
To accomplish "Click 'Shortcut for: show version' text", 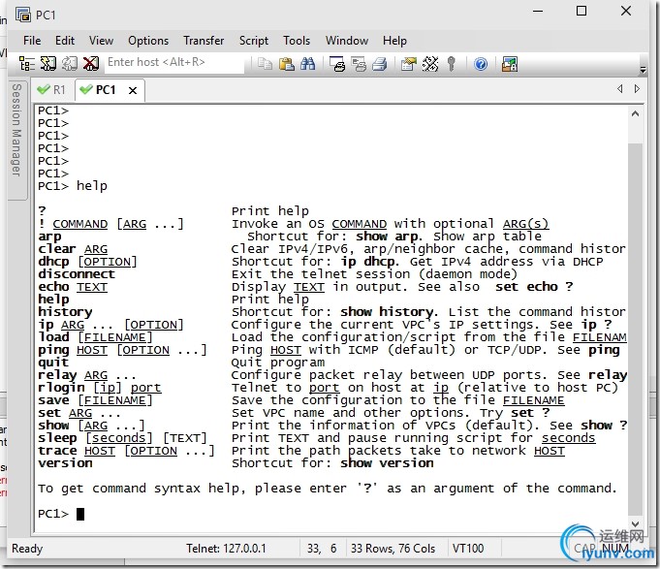I will click(332, 463).
